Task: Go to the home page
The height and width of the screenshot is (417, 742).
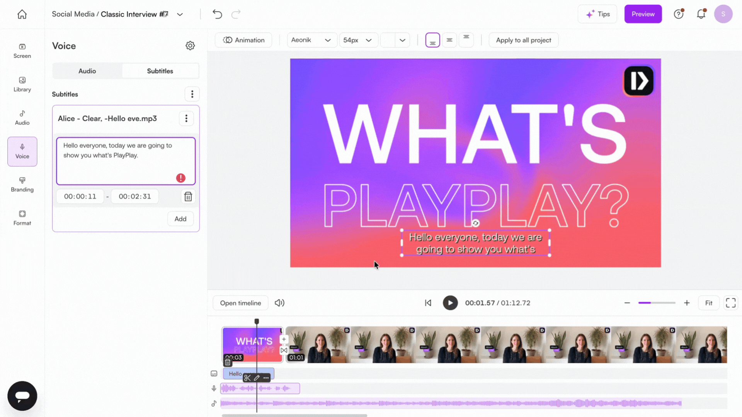Action: tap(22, 14)
